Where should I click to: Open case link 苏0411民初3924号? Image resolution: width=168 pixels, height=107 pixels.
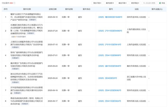tap(109, 101)
